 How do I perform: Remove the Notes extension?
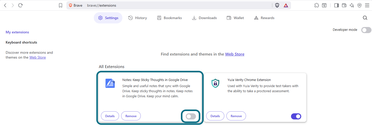click(131, 116)
